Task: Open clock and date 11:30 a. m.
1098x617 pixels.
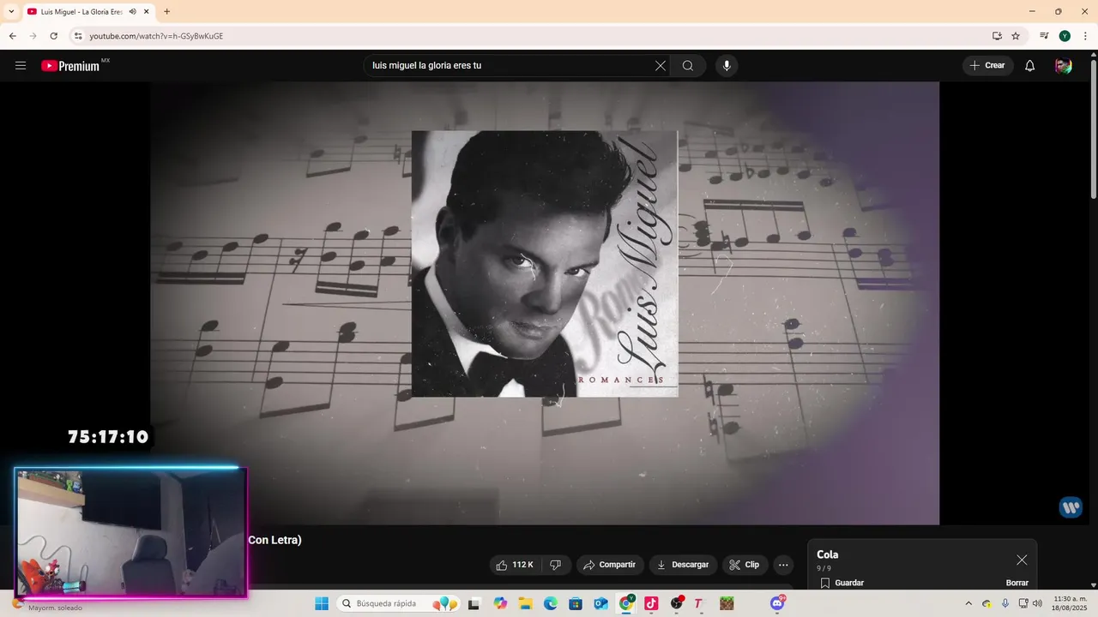Action: click(1071, 603)
